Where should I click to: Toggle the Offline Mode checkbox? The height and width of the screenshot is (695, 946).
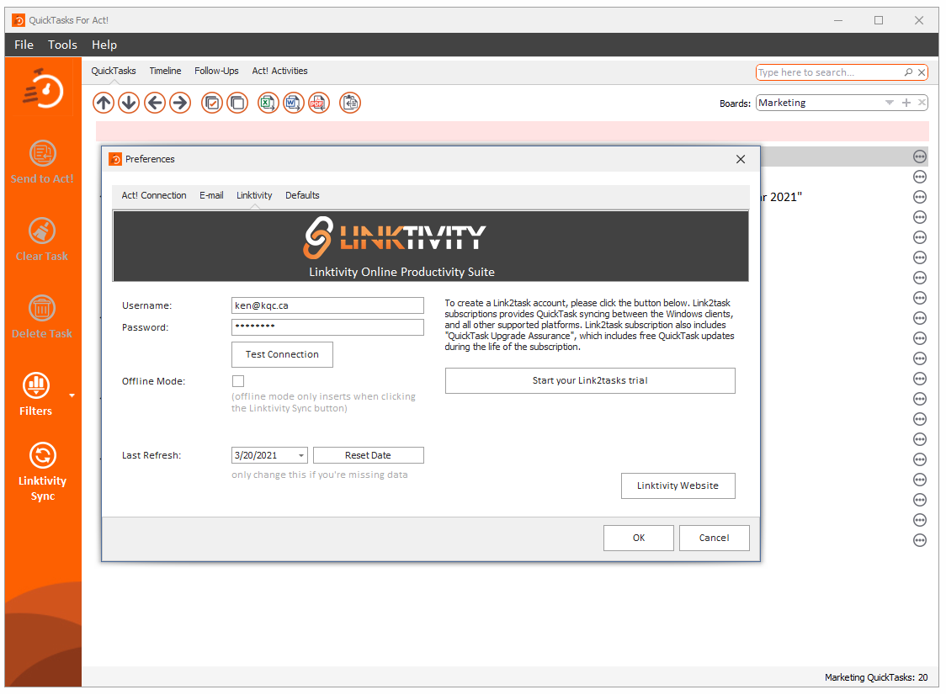click(238, 381)
